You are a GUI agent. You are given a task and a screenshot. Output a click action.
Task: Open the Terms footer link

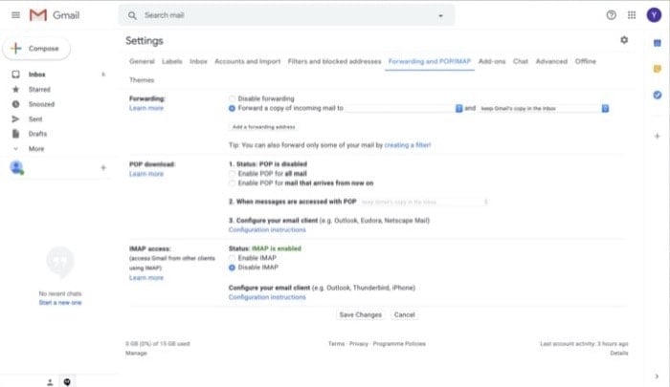(336, 344)
